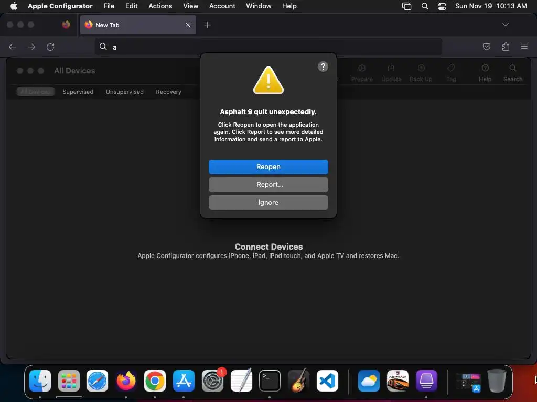Open Firefox extensions puzzle icon
Screen dimensions: 537x402
point(506,47)
